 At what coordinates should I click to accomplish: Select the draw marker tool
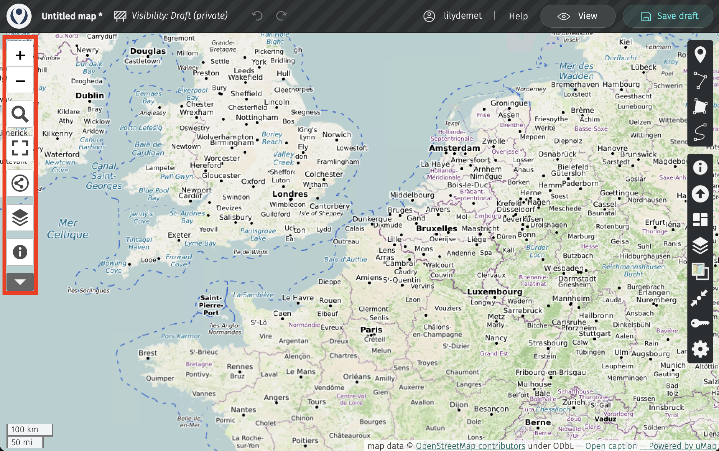pos(700,55)
